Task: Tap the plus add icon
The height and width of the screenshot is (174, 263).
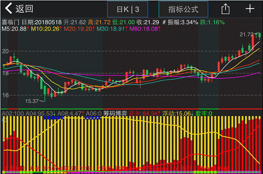Action: [250, 9]
